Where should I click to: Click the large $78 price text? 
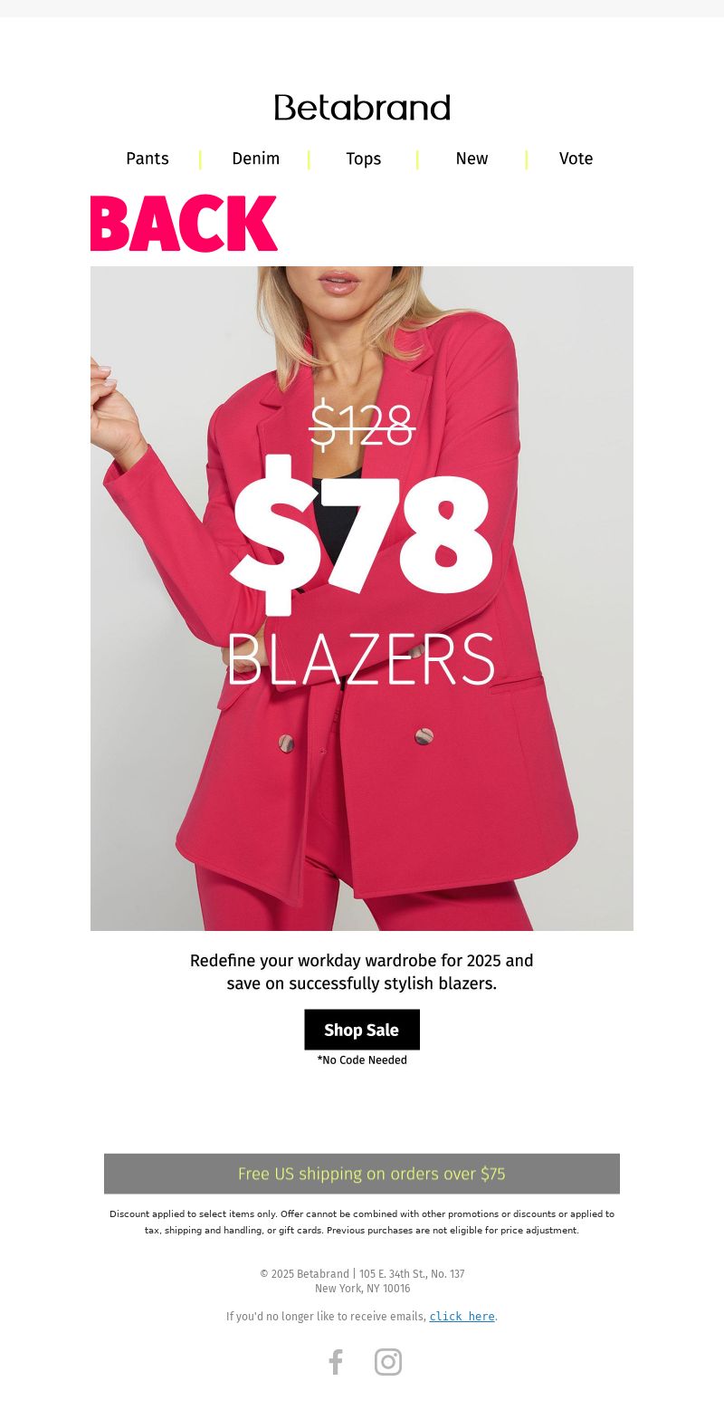tap(362, 534)
